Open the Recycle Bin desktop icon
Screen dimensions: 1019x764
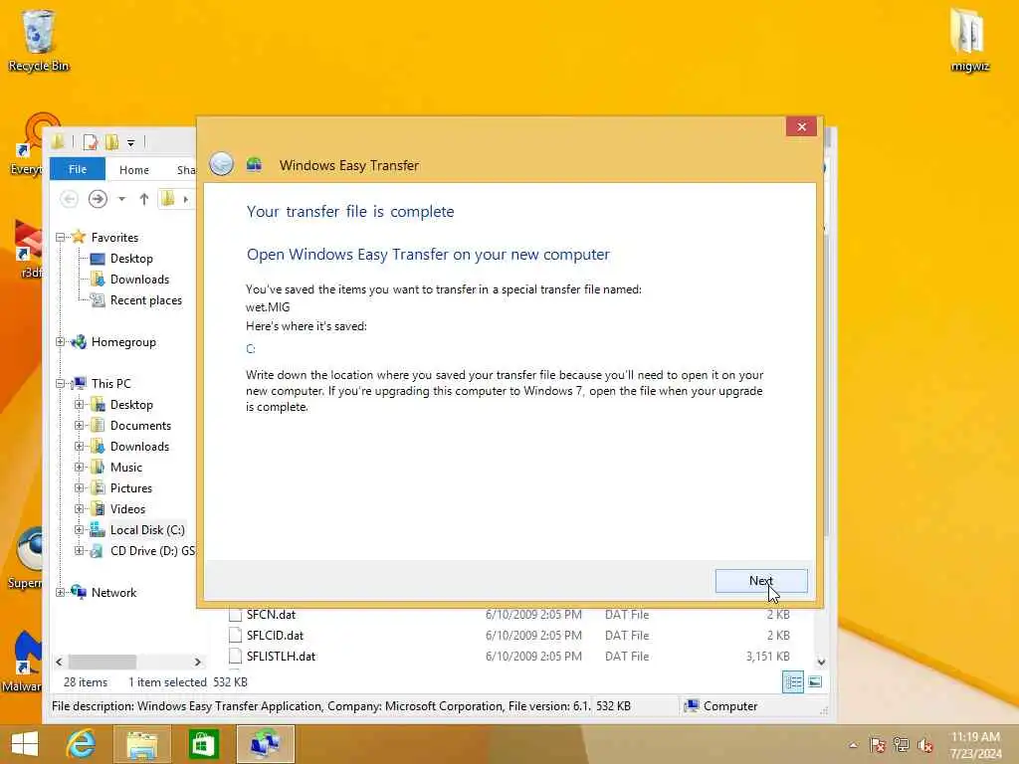tap(38, 40)
